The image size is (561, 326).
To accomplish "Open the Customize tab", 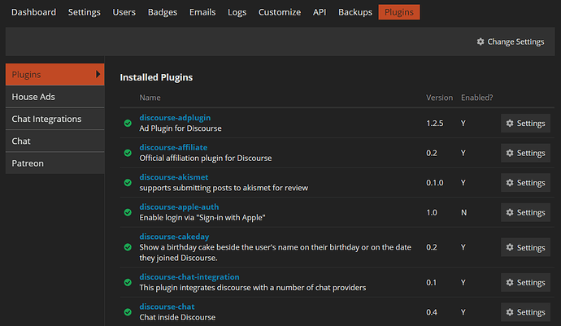I will 280,12.
